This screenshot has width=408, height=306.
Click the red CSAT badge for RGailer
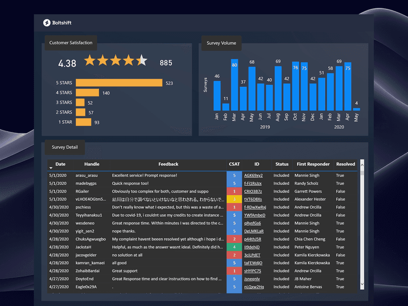[234, 191]
